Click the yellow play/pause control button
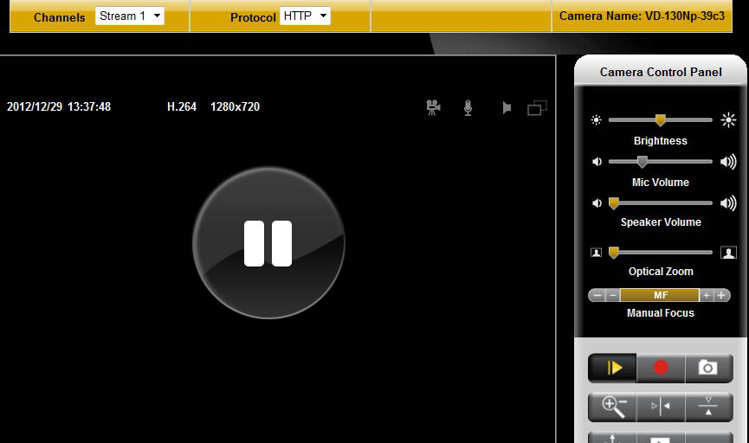This screenshot has width=749, height=443. [612, 368]
